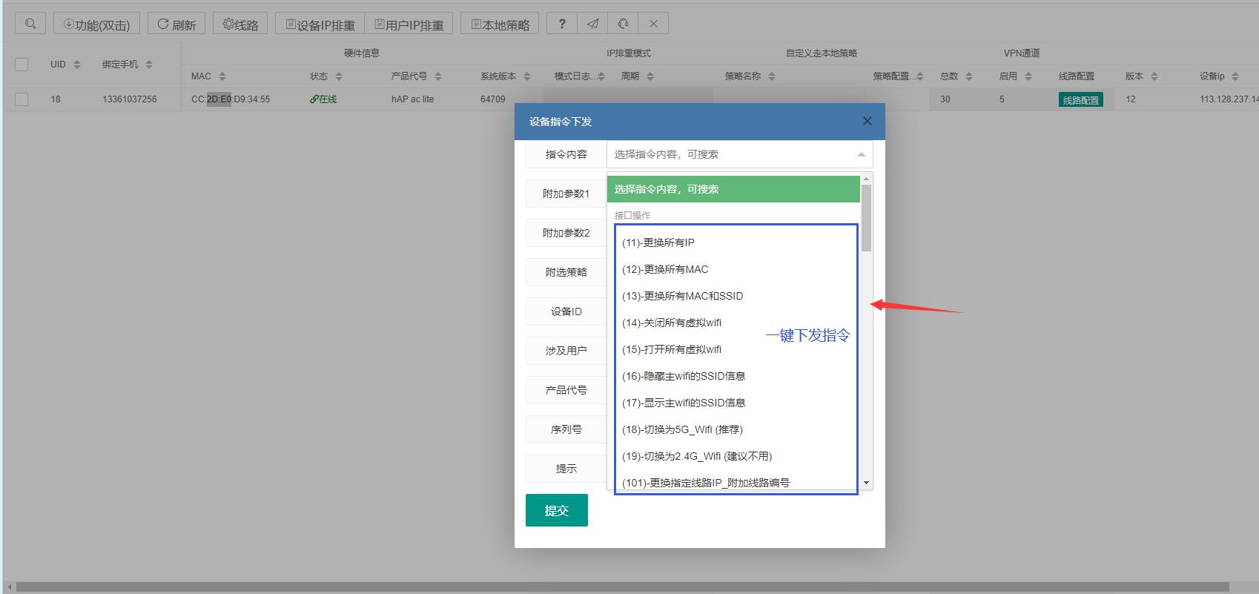Screen dimensions: 1259x594
Task: Click the 附加参数1 label
Action: 566,194
